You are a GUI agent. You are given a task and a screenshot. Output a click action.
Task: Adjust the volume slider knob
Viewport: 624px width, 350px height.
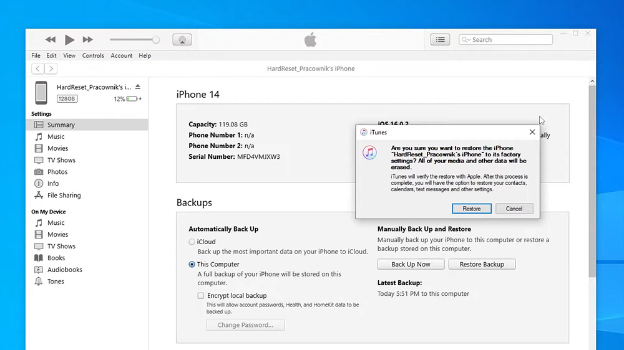click(156, 39)
